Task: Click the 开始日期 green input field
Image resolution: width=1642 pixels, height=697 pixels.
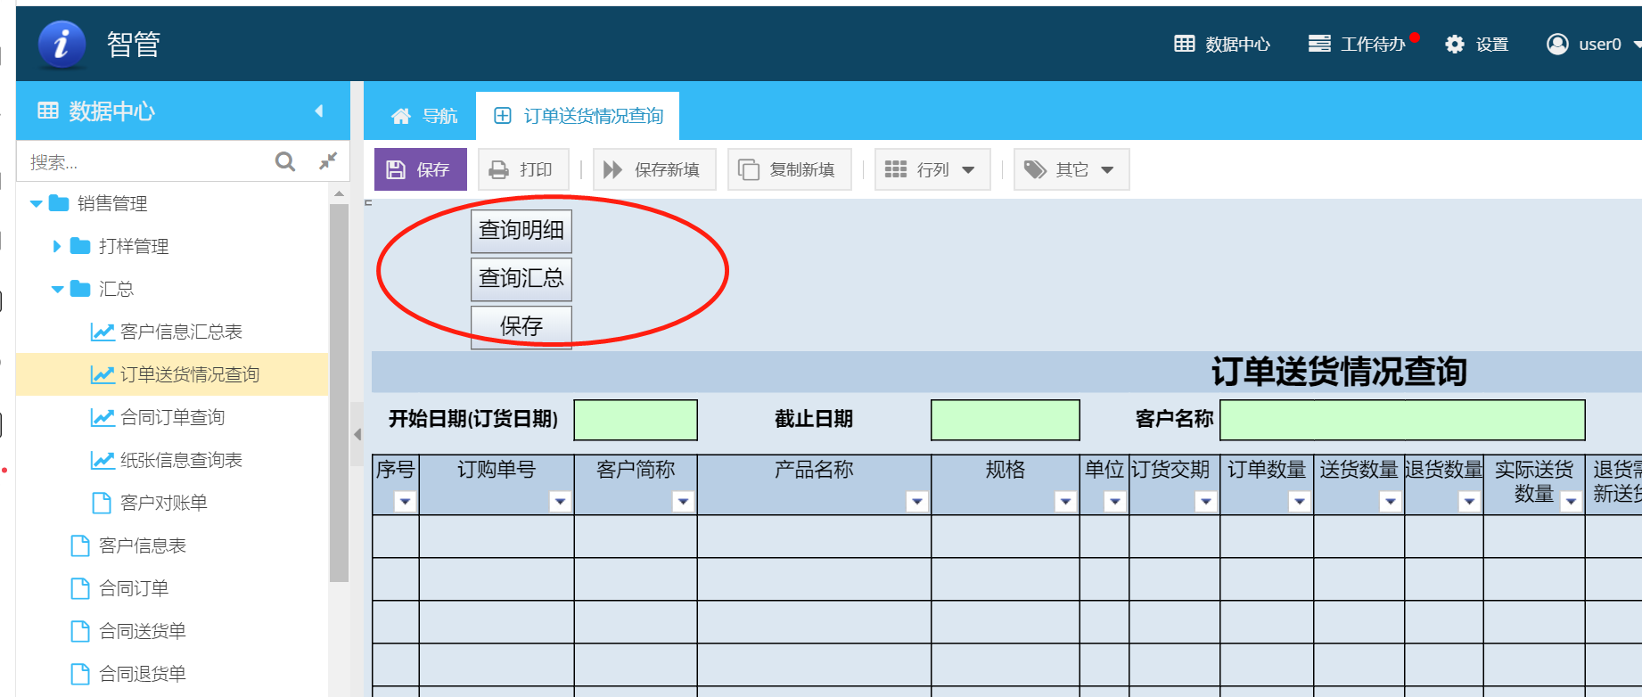Action: [x=636, y=420]
